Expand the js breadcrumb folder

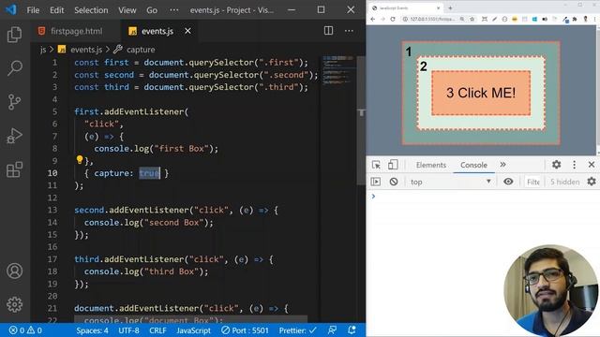tap(43, 50)
